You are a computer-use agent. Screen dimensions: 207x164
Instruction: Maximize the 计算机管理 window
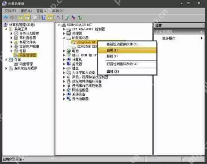point(189,3)
